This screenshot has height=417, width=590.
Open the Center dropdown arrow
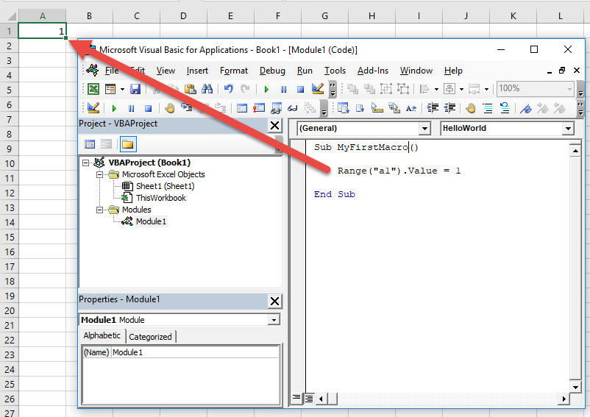point(461,90)
